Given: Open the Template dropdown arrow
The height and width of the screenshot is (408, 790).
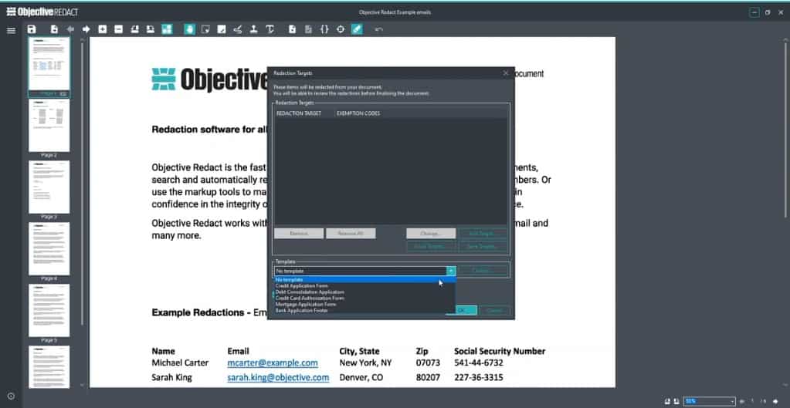Looking at the screenshot, I should pos(451,271).
